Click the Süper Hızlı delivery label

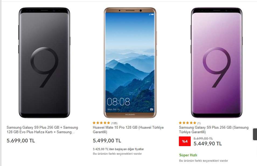[188, 155]
